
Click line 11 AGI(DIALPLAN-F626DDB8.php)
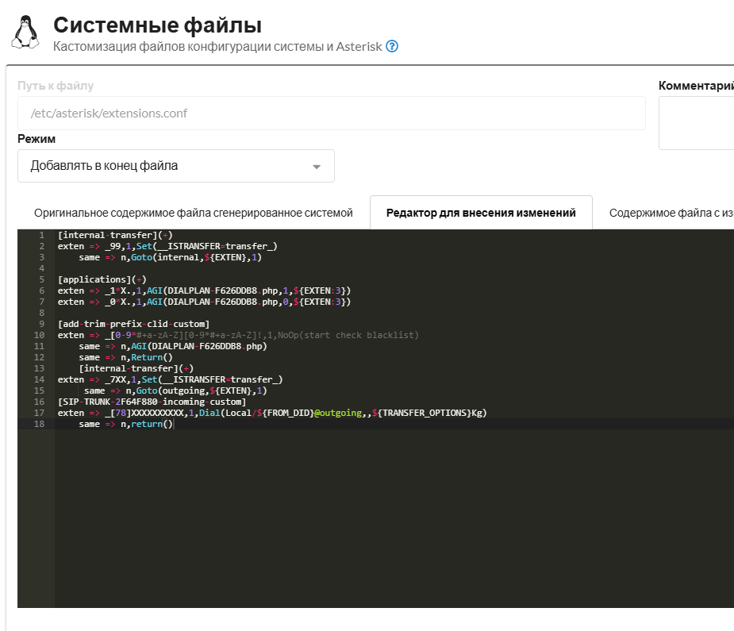click(x=173, y=346)
